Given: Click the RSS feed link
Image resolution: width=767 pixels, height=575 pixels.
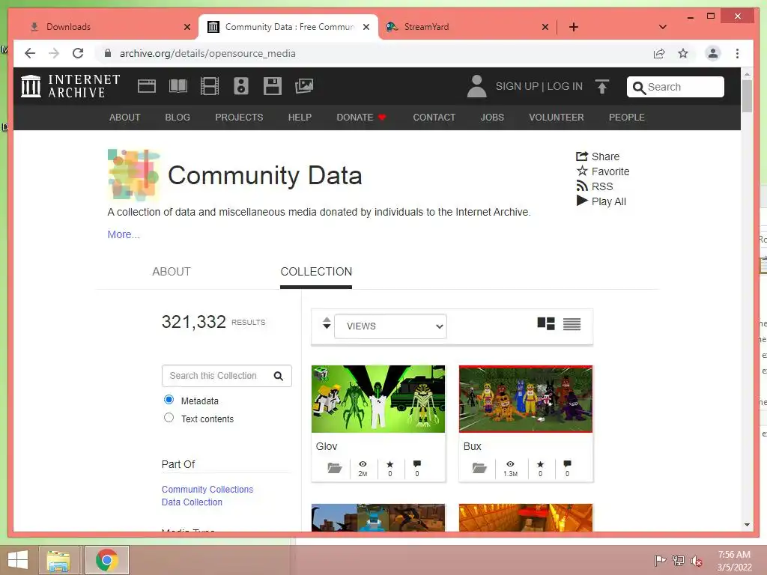Looking at the screenshot, I should click(594, 186).
